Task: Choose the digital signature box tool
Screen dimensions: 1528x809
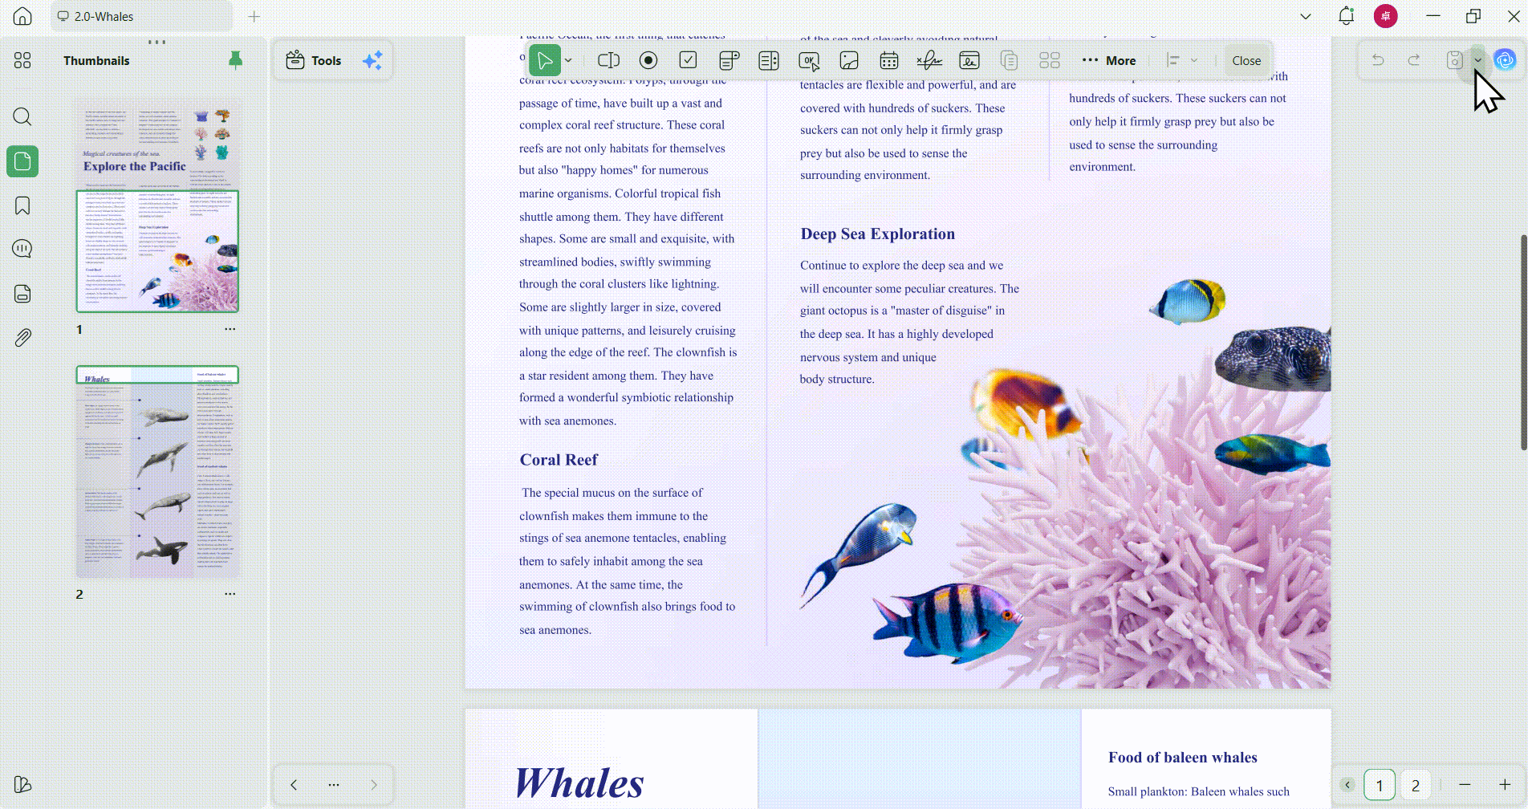Action: pos(969,60)
